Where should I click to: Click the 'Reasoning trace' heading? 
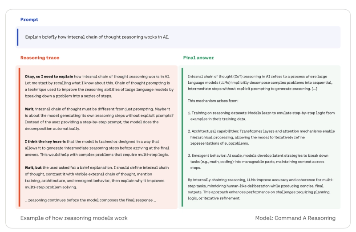click(x=40, y=58)
